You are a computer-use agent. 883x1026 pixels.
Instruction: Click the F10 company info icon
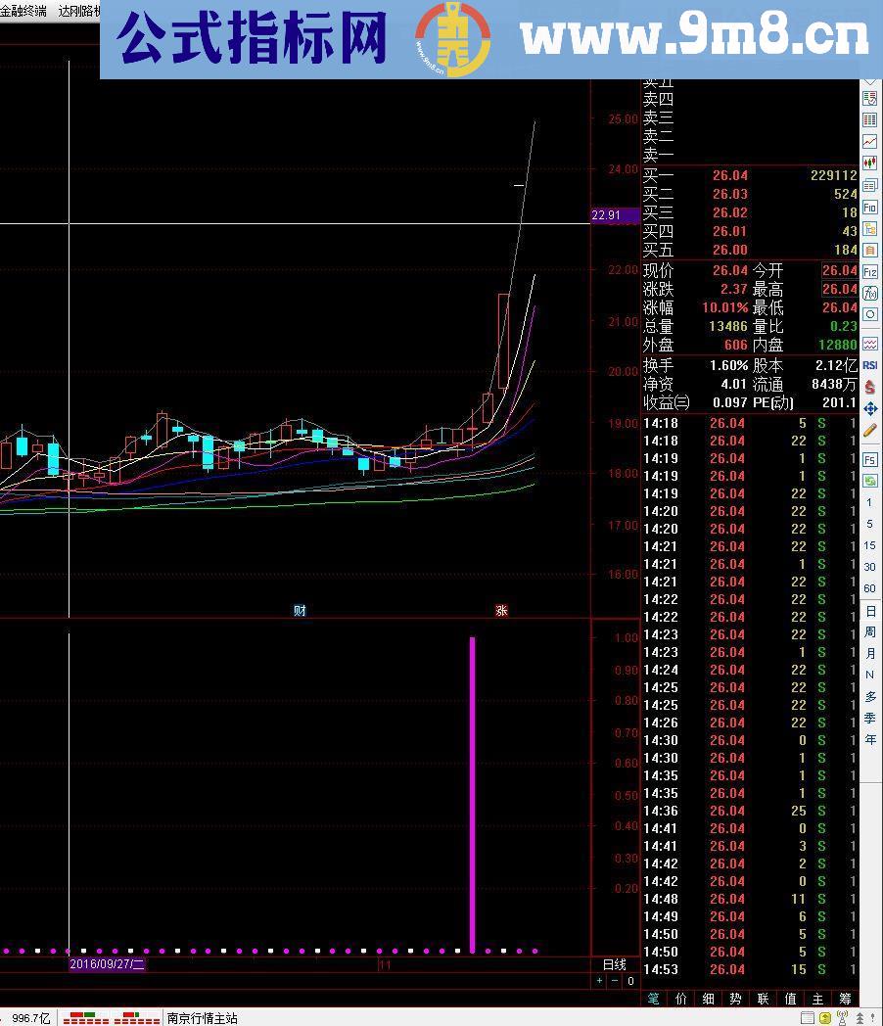click(x=869, y=208)
